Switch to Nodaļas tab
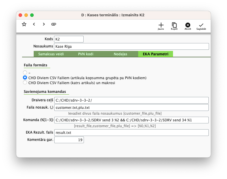 (x=120, y=54)
